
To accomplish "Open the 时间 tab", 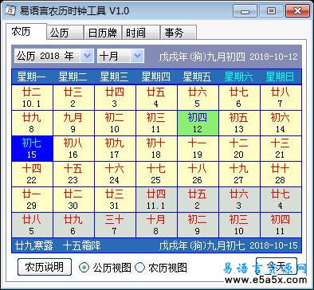I will [141, 33].
